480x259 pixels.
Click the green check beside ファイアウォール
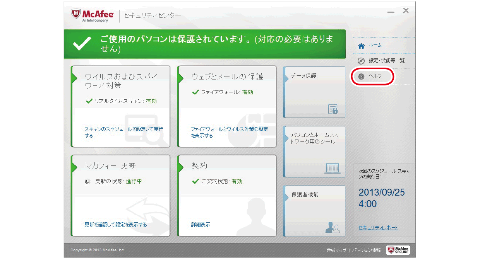coord(195,92)
